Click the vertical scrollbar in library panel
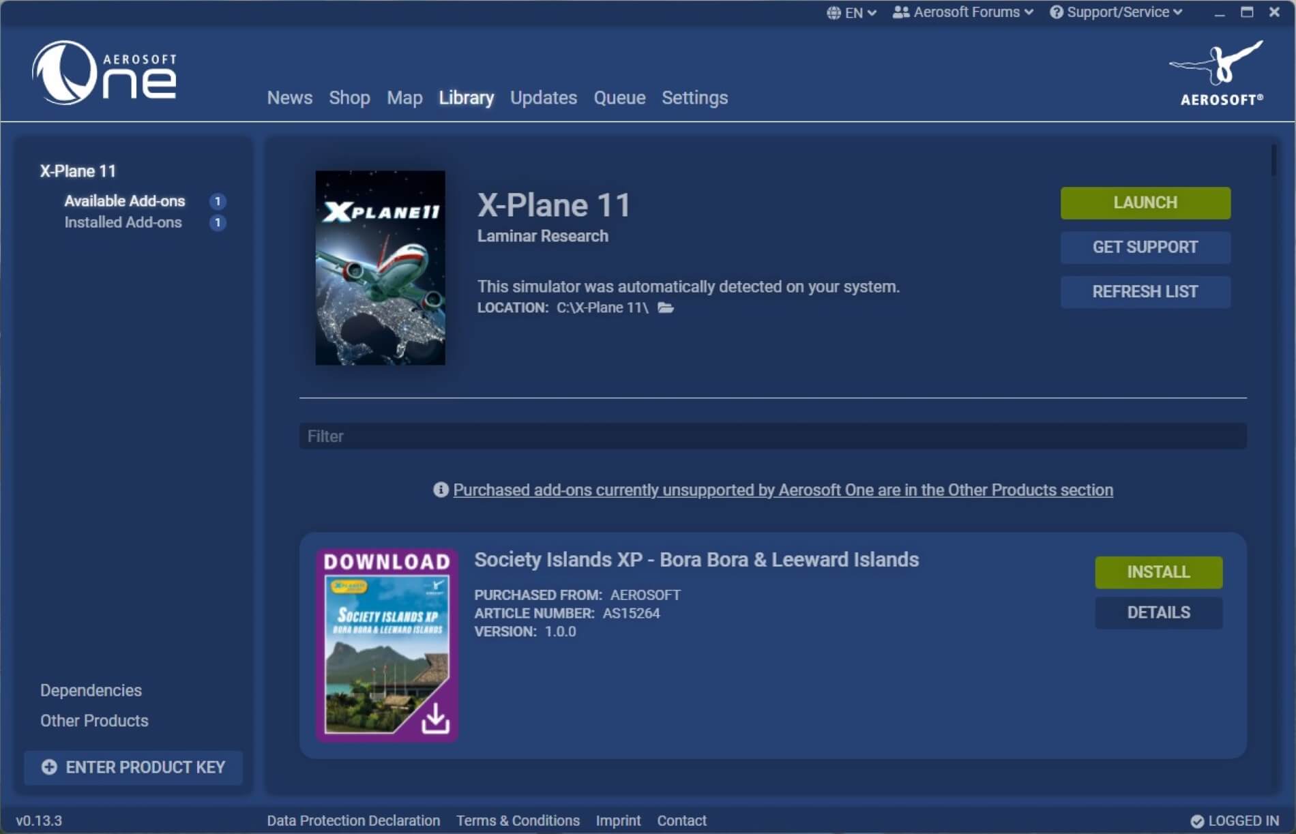 [1273, 160]
